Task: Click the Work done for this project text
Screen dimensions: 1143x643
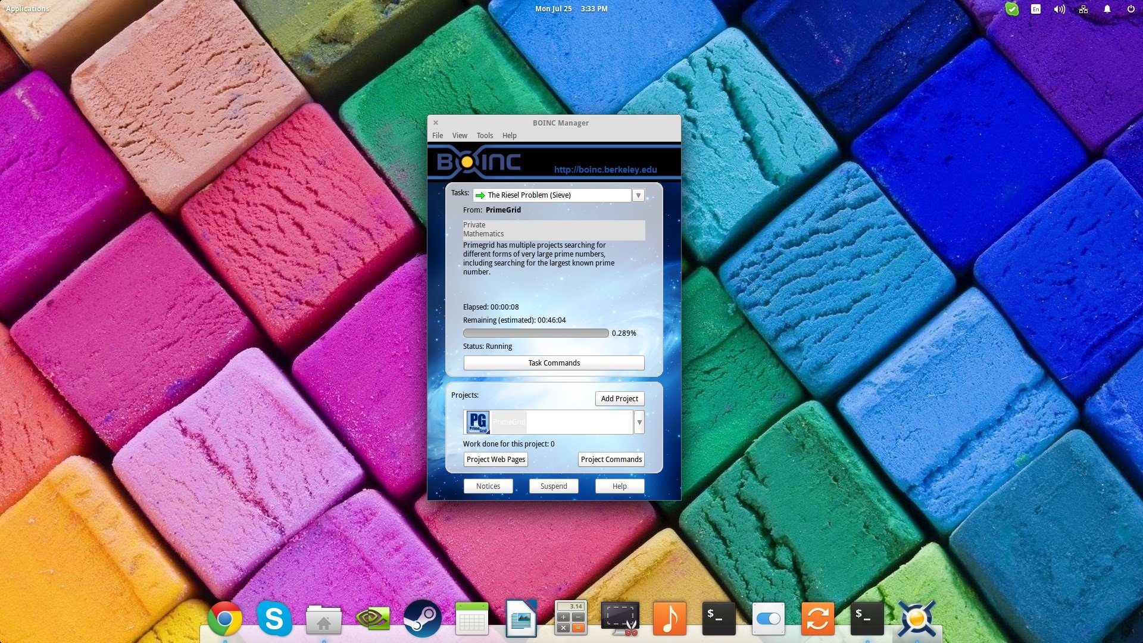Action: coord(508,444)
